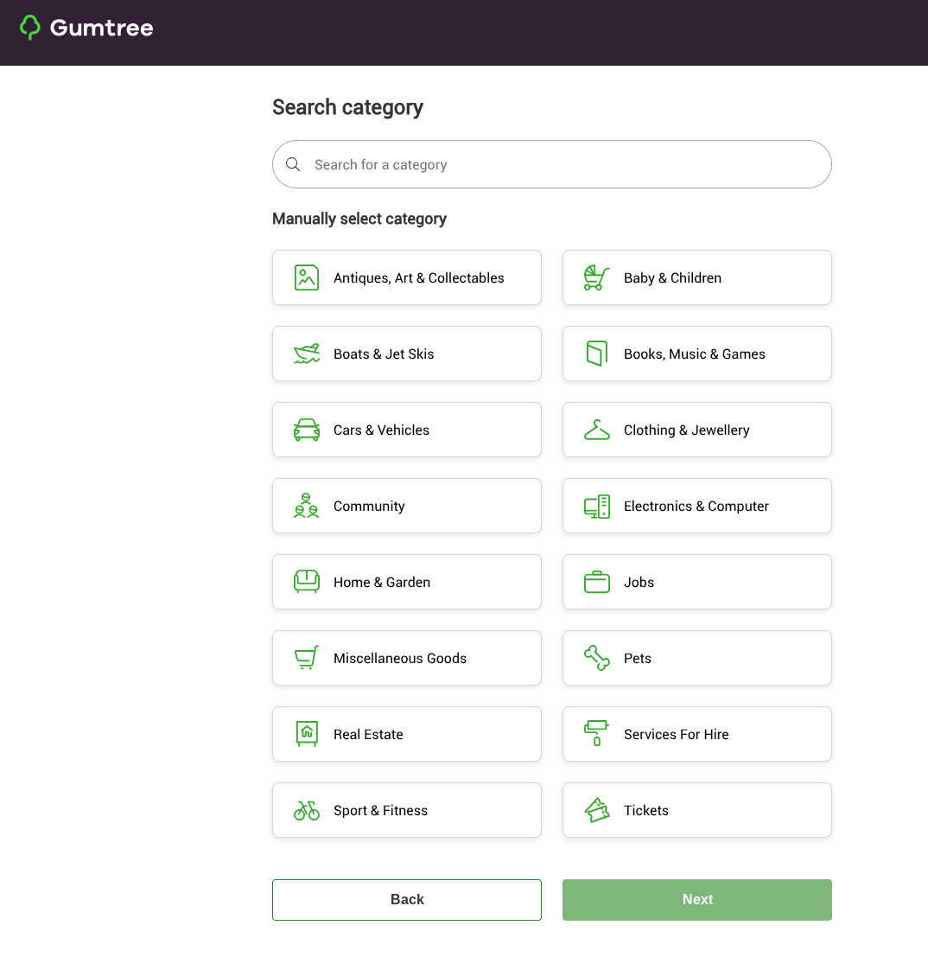The width and height of the screenshot is (928, 957).
Task: Pick the Electronics & Computer category
Action: pos(696,506)
